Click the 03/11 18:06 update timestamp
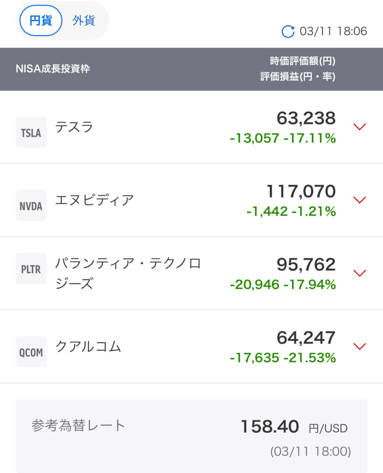 coord(333,31)
